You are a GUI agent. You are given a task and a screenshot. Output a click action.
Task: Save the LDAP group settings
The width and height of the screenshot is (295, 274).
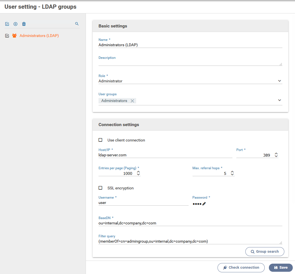point(280,268)
